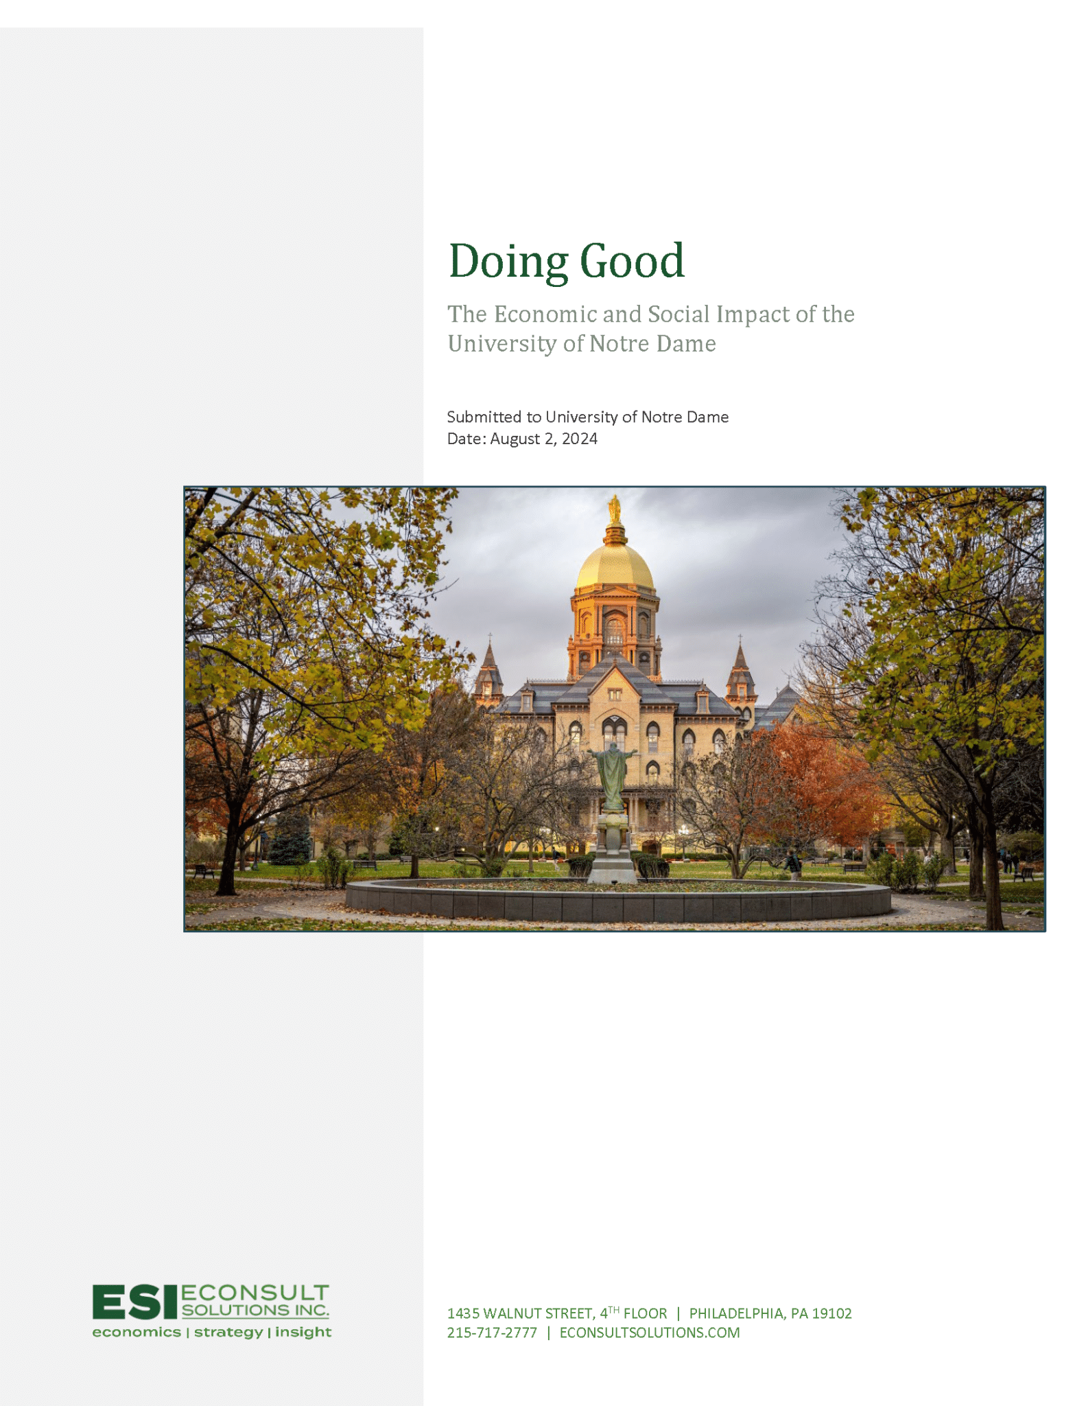Viewport: 1086px width, 1406px height.
Task: Click the phone number 215-717-2777
Action: pos(492,1333)
